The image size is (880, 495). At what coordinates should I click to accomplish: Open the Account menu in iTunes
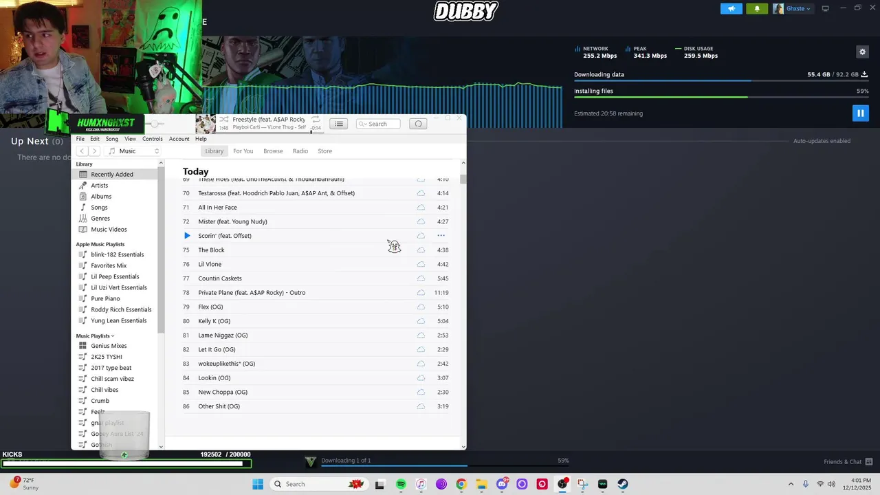tap(179, 139)
